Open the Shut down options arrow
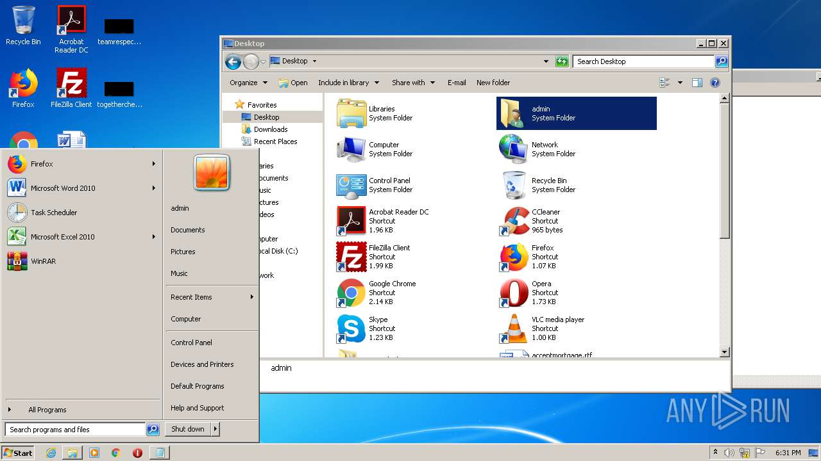The image size is (821, 461). point(216,429)
